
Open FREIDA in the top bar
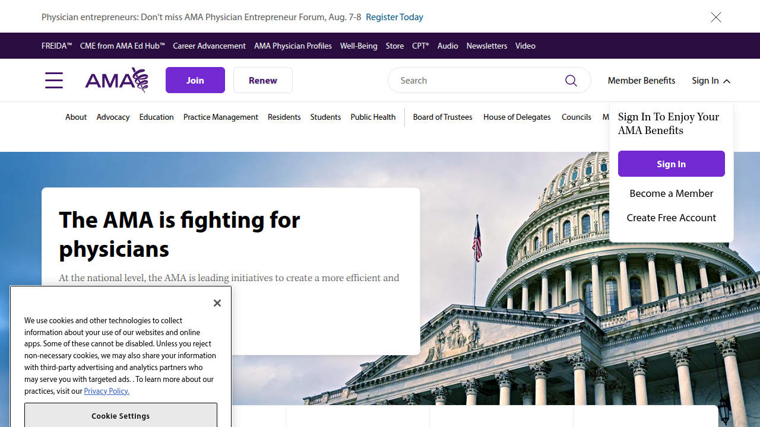coord(56,46)
